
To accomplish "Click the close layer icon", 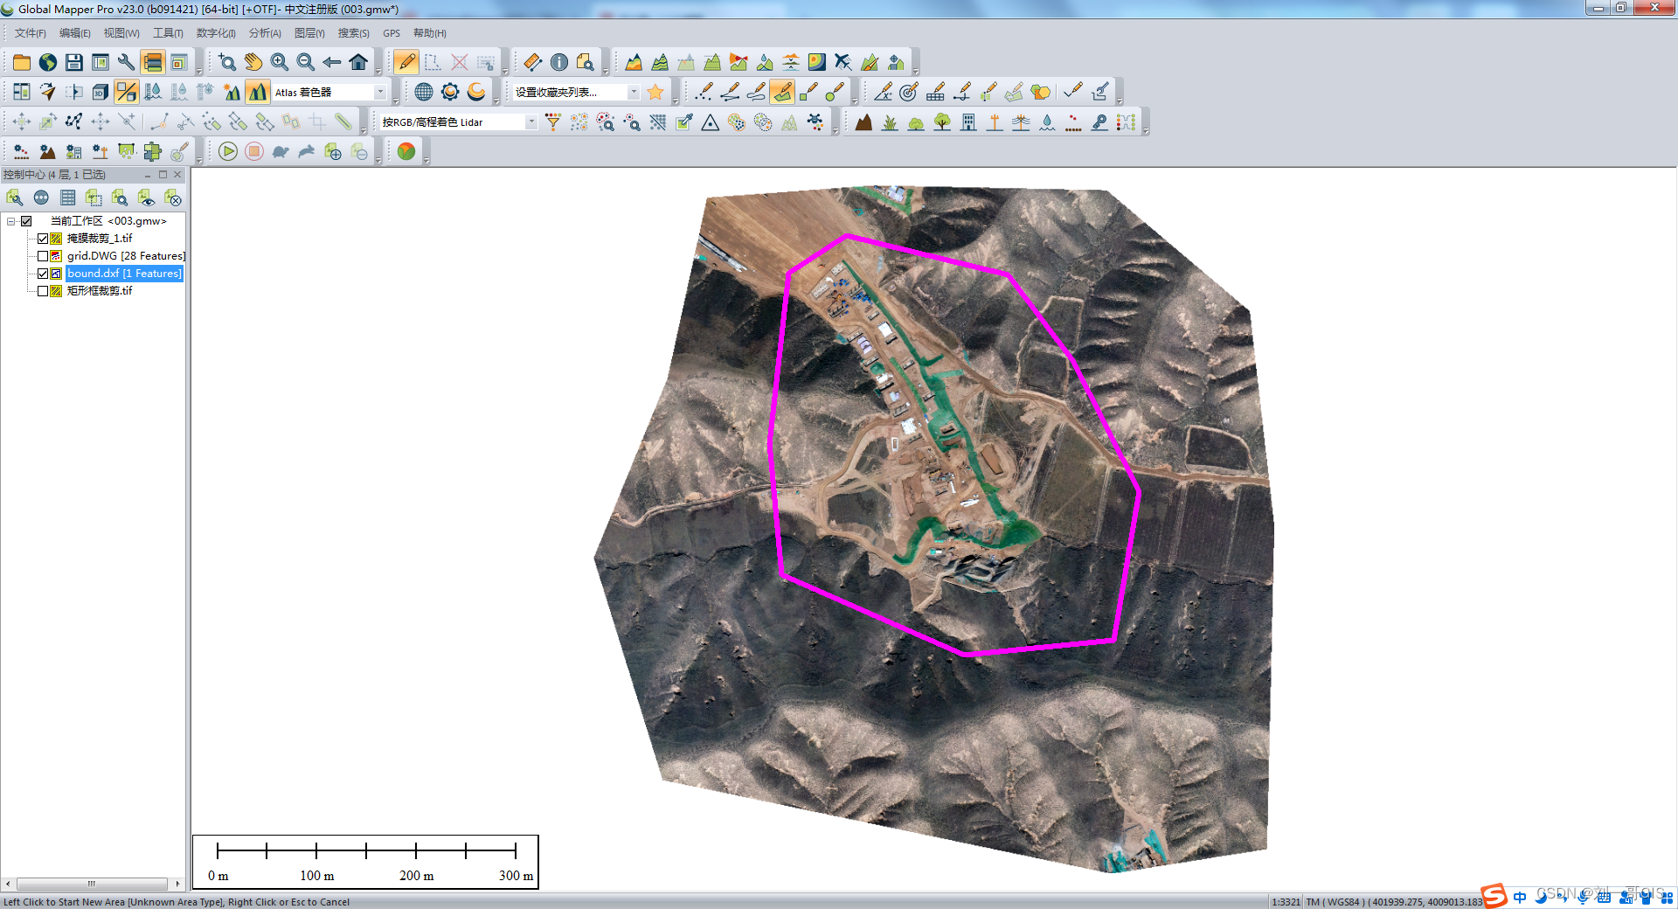I will pos(172,198).
